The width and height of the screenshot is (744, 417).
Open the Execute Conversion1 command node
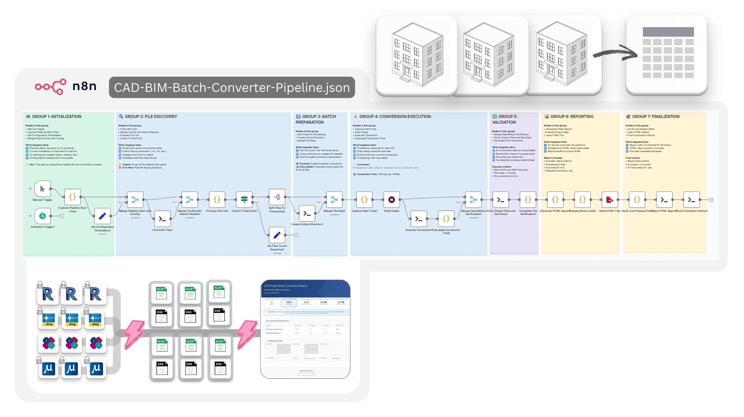[419, 219]
